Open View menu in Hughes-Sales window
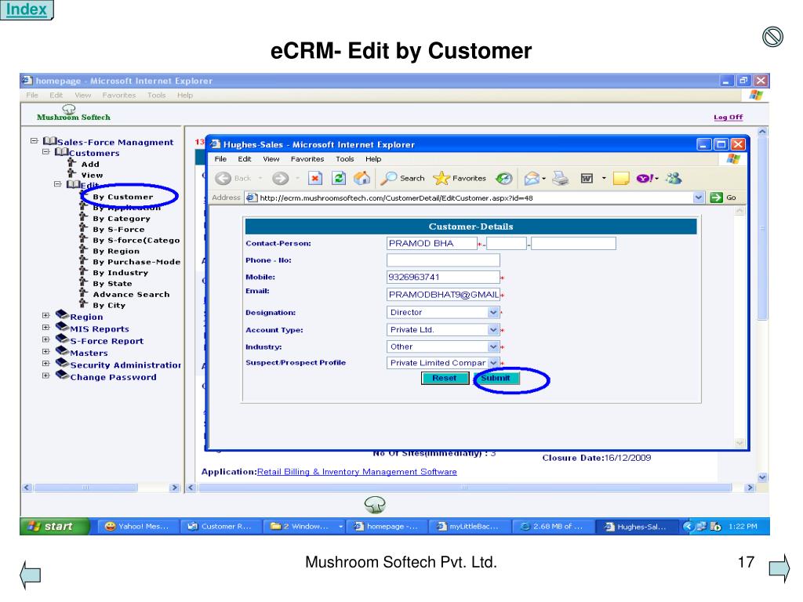The width and height of the screenshot is (803, 602). (x=271, y=159)
